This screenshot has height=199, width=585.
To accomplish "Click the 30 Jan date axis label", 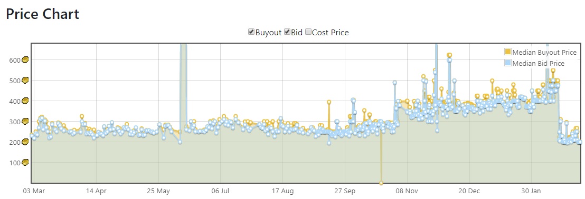I will [531, 191].
